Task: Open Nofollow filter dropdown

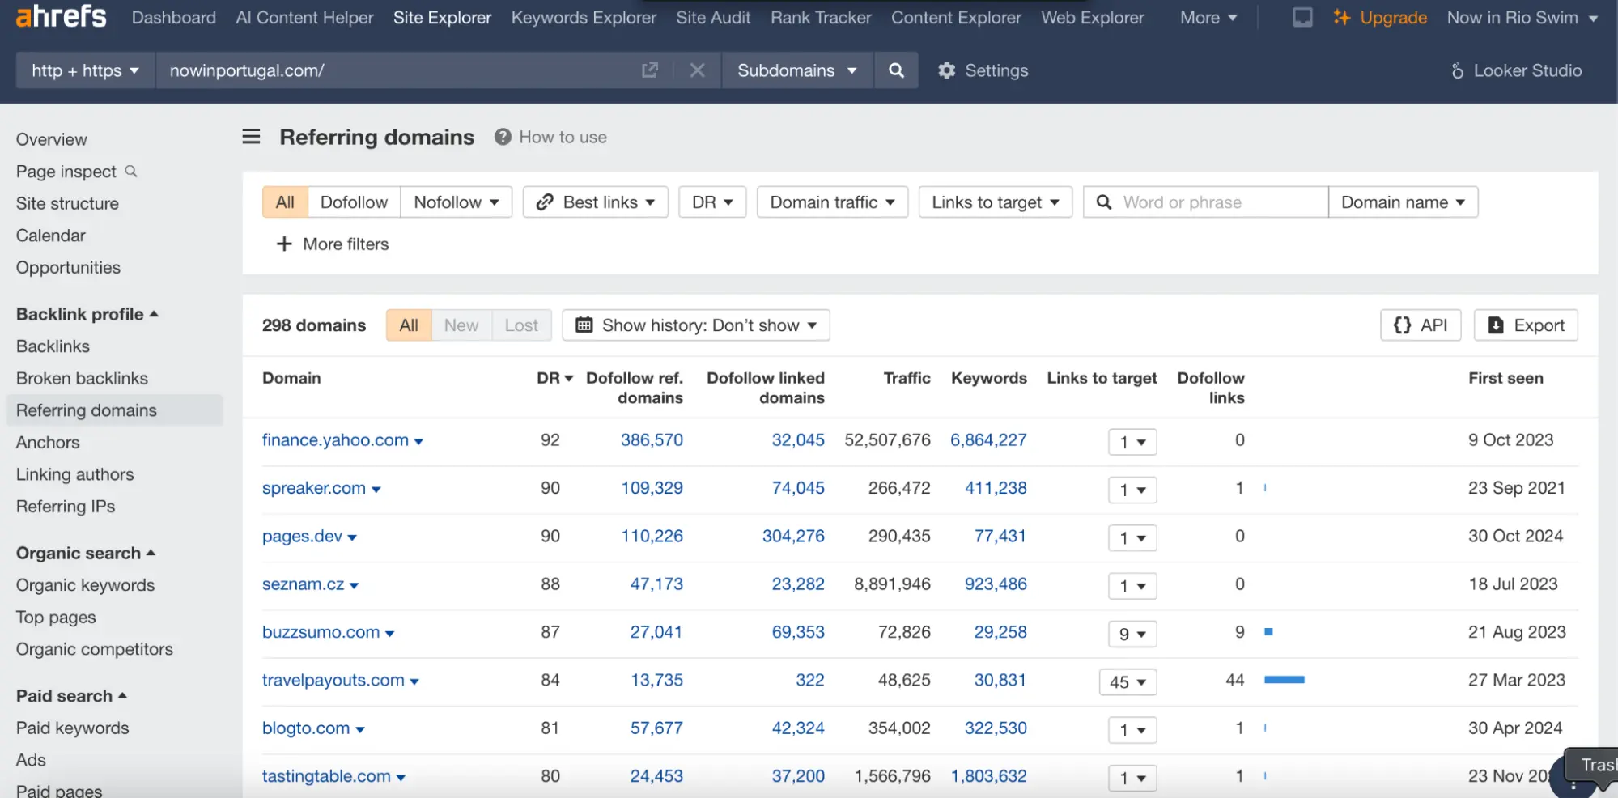Action: 457,202
